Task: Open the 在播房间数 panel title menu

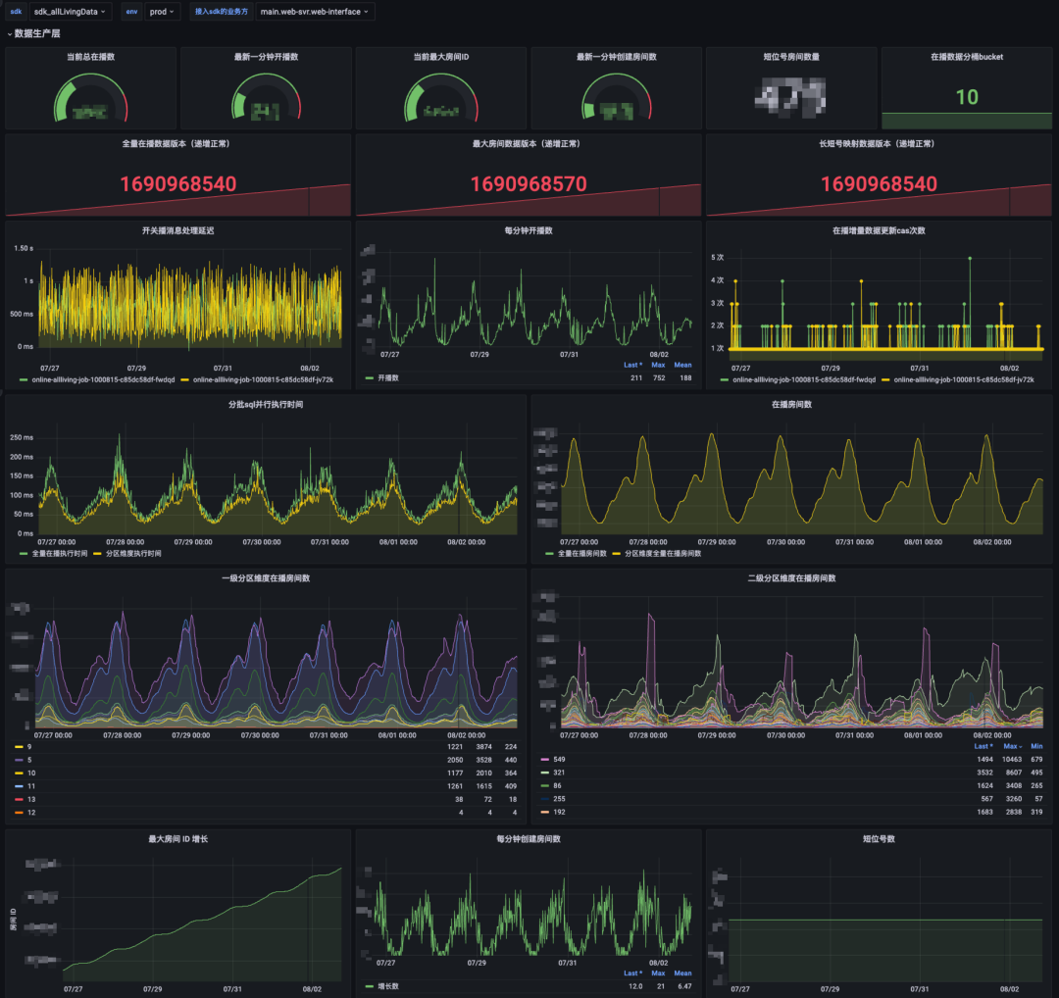Action: point(791,404)
